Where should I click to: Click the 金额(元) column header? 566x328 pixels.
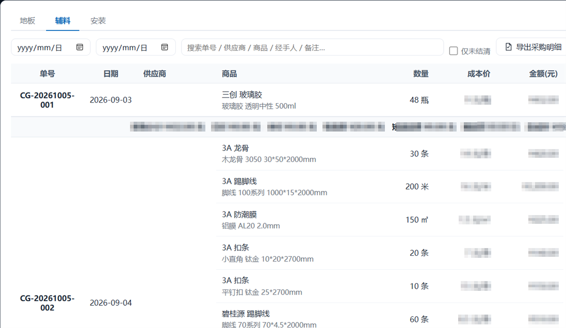point(543,74)
